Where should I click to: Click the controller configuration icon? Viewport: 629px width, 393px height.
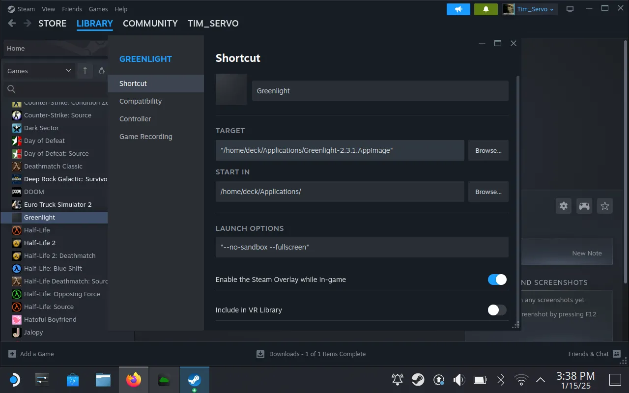pos(584,206)
